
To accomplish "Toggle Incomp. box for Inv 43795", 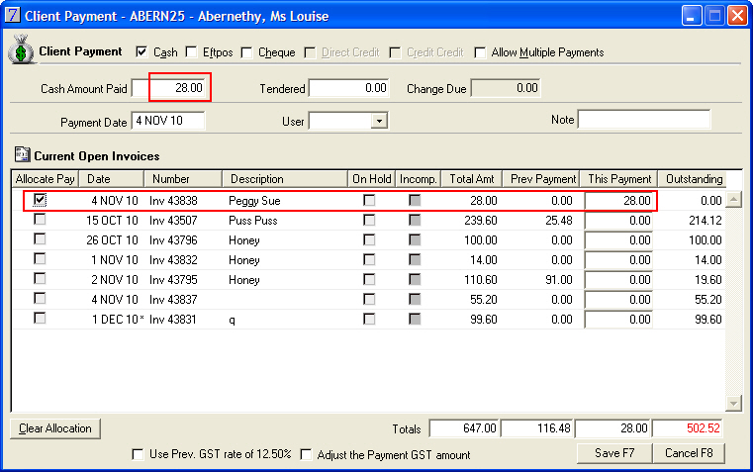I will (x=415, y=279).
